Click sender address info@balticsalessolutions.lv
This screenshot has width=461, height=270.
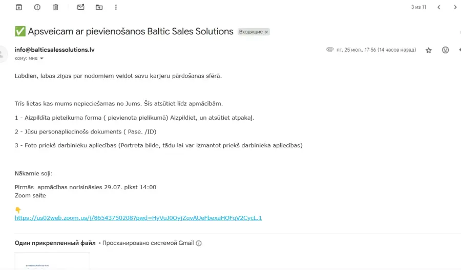pyautogui.click(x=55, y=50)
